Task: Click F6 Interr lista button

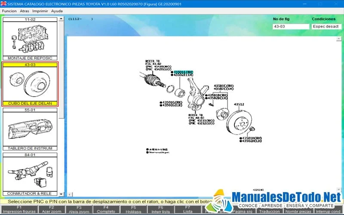Action: click(160, 209)
